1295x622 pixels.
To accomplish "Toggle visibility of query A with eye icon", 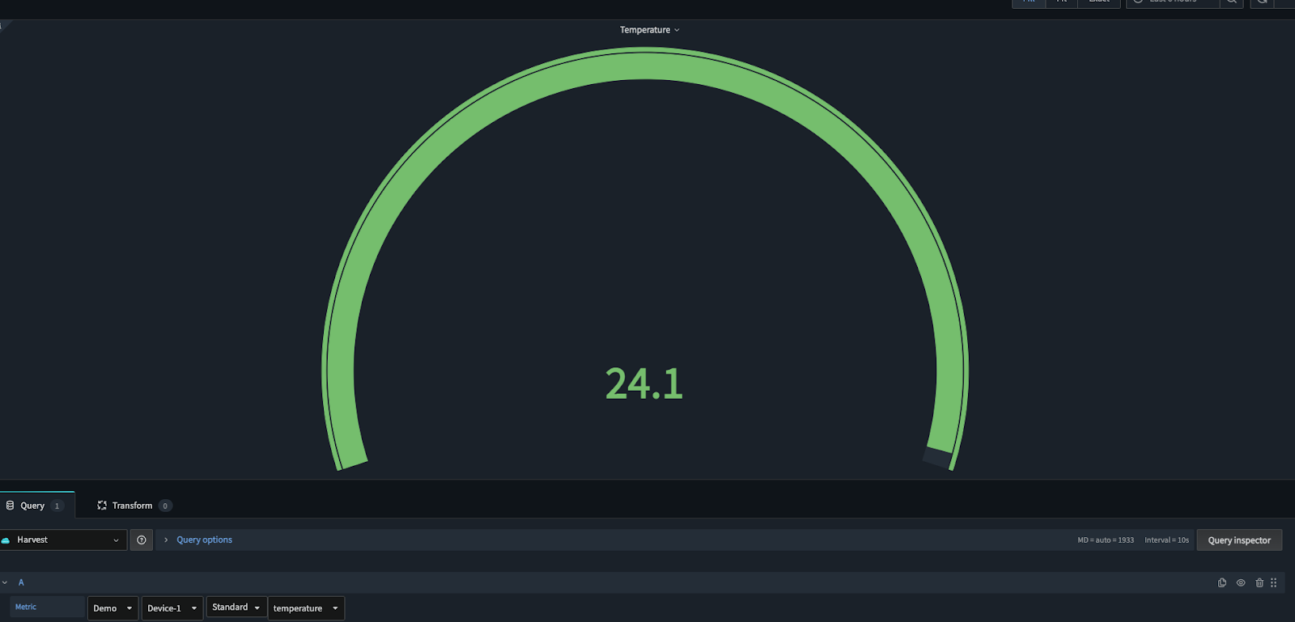I will click(1241, 582).
